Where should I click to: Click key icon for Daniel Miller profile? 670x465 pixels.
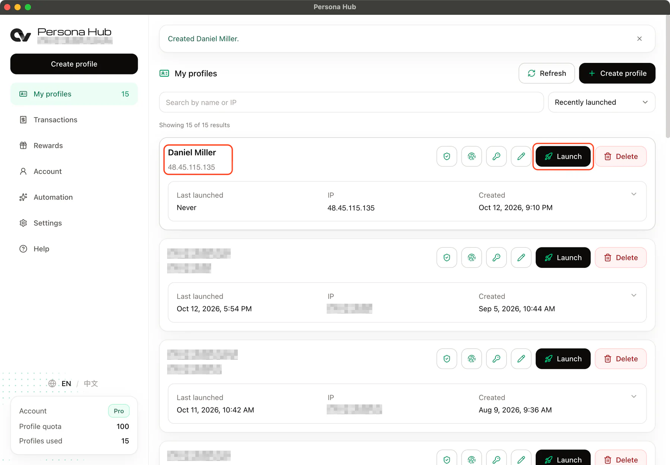(x=496, y=156)
